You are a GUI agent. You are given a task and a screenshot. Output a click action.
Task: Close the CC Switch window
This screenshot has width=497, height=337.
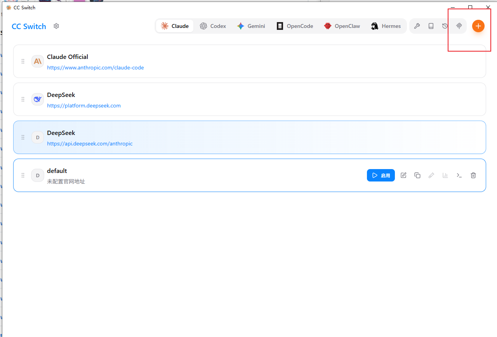click(488, 7)
